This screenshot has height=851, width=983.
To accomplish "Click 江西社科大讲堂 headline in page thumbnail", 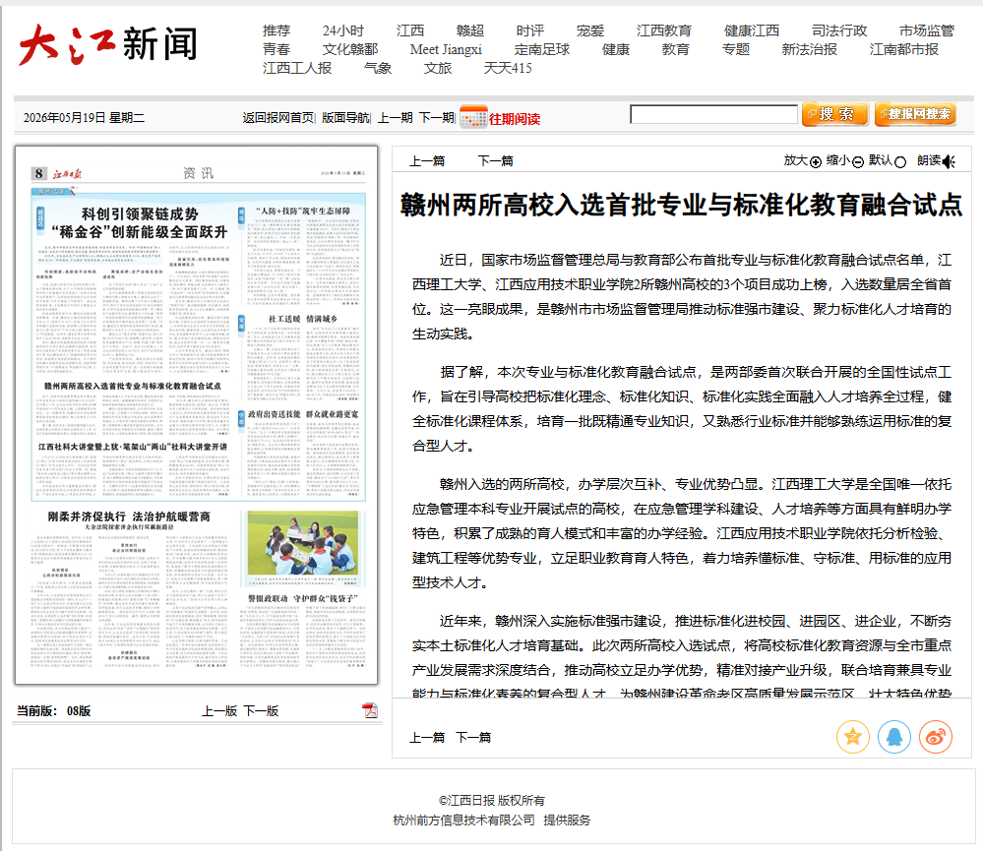I will pos(132,447).
